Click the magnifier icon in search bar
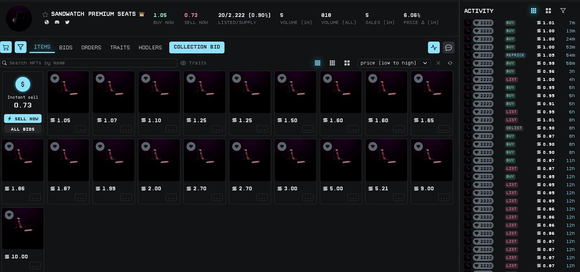The height and width of the screenshot is (272, 580). (x=4, y=63)
